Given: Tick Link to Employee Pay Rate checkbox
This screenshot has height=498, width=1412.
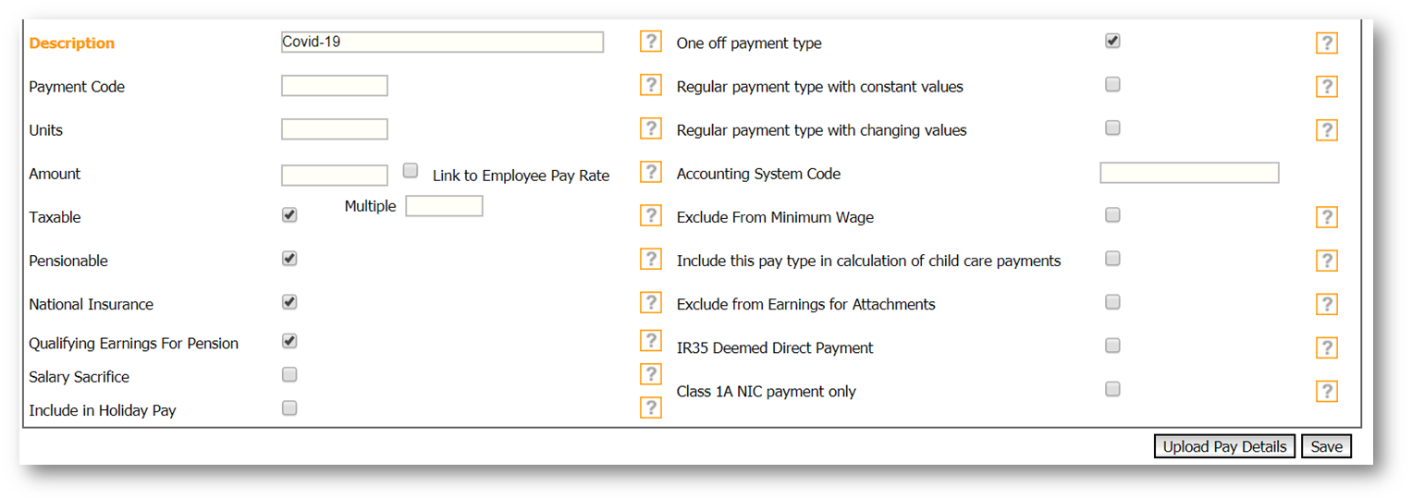Looking at the screenshot, I should coord(411,171).
